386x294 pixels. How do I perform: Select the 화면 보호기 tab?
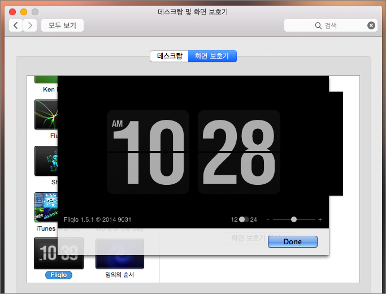[x=212, y=56]
